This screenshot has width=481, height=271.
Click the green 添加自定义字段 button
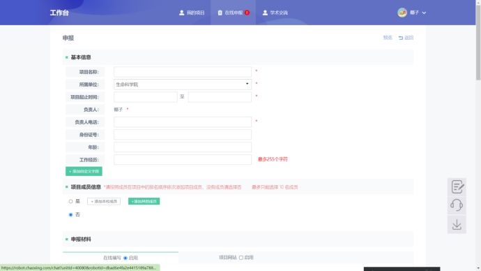coord(84,171)
